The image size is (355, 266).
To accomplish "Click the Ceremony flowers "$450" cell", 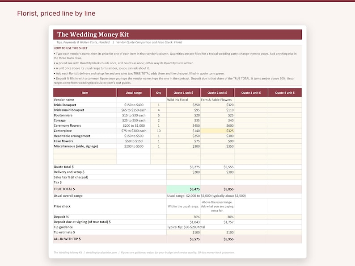I will point(183,126).
